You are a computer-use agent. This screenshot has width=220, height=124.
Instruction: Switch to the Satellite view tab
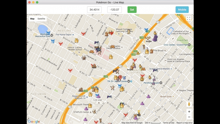pos(41,19)
